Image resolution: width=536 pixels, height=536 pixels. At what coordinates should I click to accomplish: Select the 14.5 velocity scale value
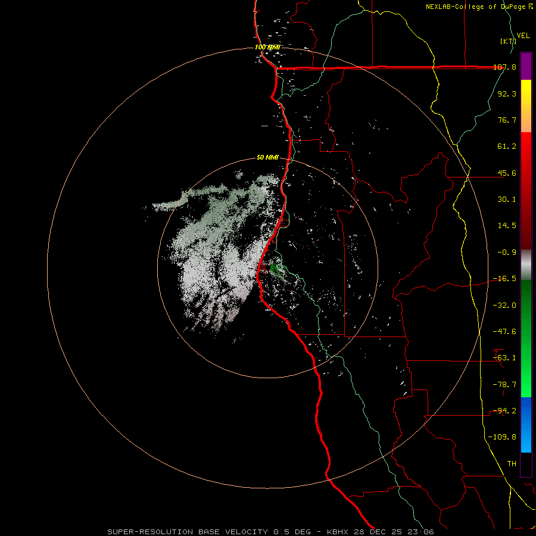(507, 226)
